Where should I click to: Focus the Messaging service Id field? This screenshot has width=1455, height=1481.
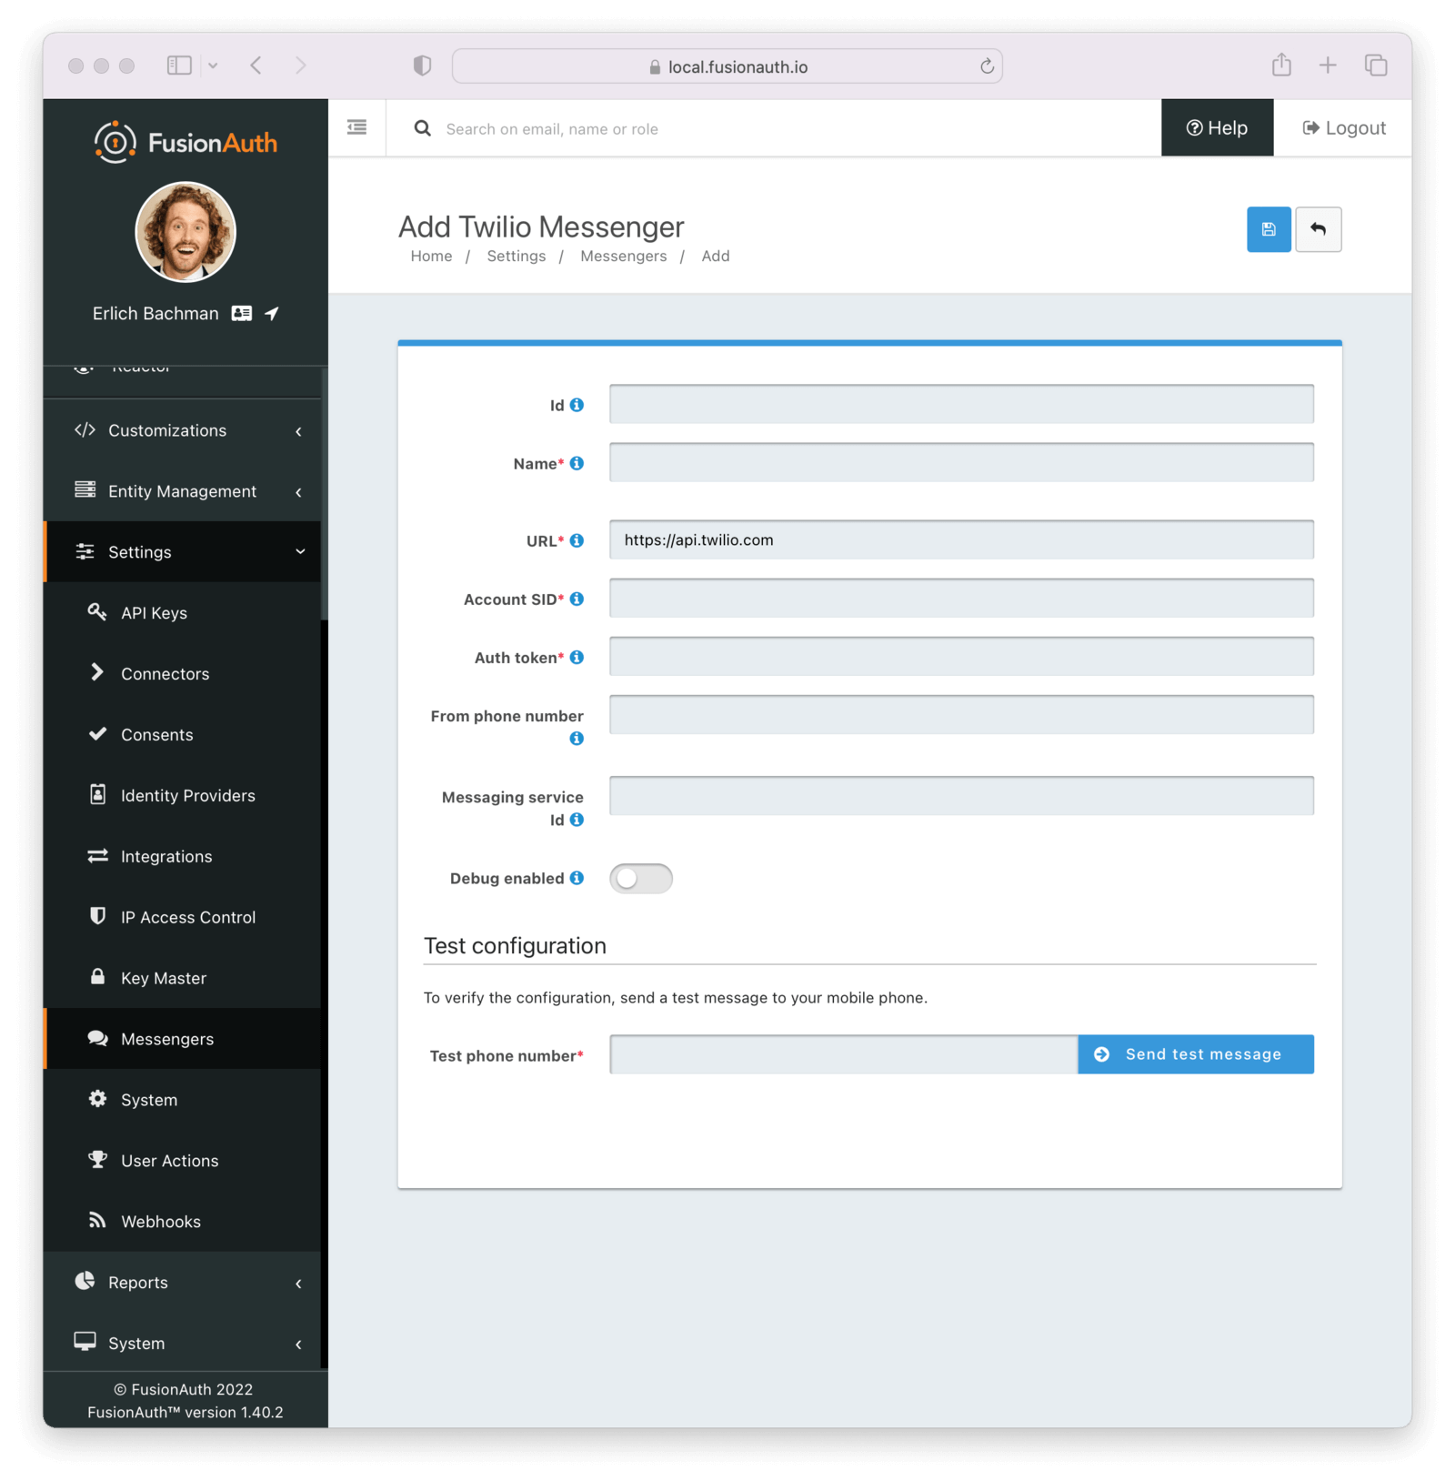(x=961, y=795)
